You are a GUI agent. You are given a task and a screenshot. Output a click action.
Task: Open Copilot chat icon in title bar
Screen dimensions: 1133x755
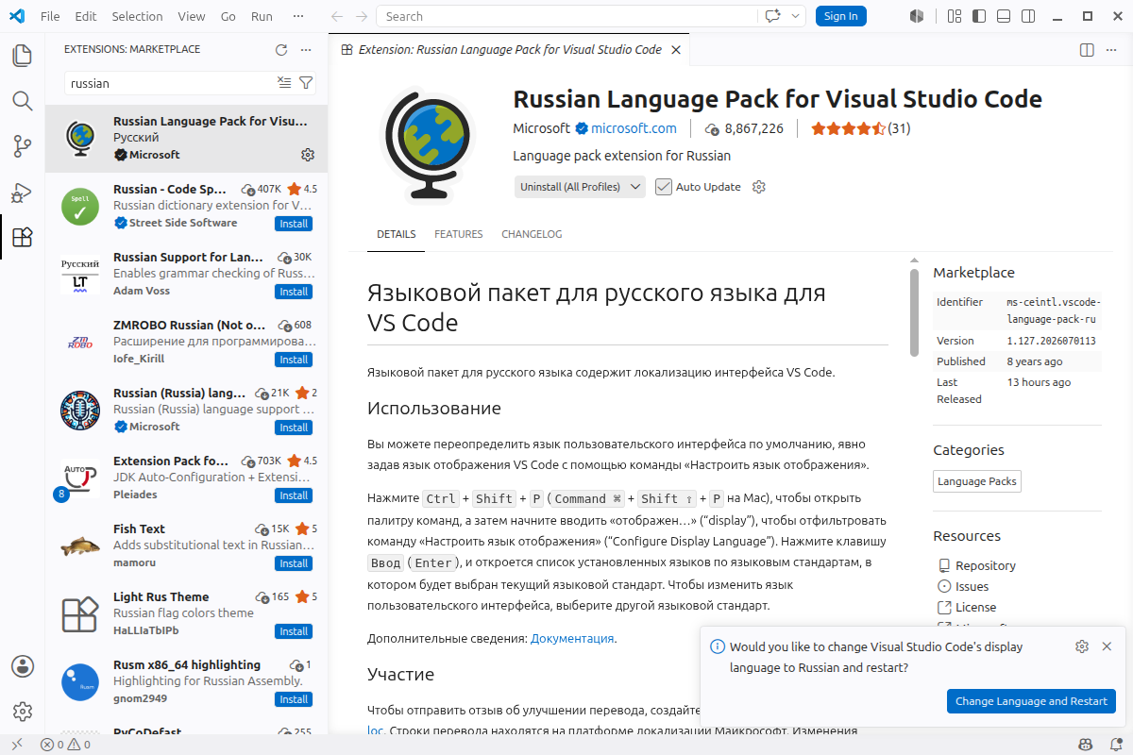[x=773, y=16]
